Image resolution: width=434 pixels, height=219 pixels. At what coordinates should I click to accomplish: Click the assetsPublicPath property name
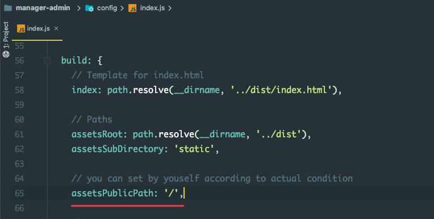tap(112, 193)
